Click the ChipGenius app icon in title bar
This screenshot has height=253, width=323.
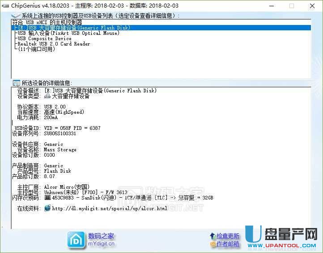[x=5, y=6]
